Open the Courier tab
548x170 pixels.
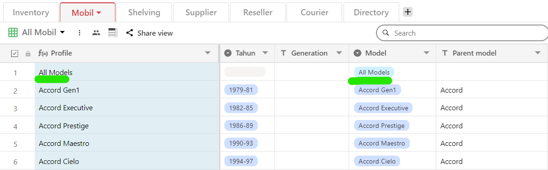pos(314,13)
